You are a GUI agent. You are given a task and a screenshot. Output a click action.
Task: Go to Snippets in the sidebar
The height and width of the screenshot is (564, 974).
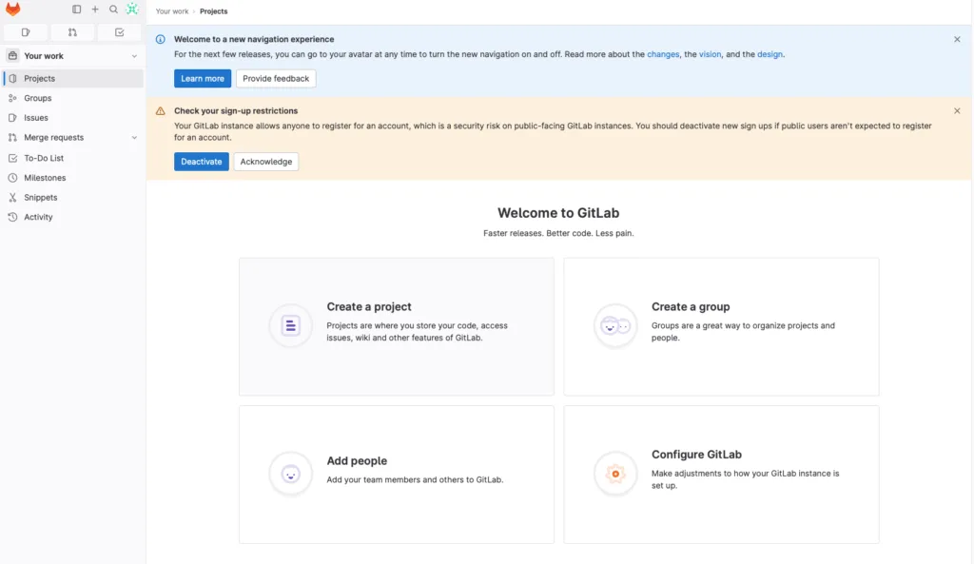41,198
